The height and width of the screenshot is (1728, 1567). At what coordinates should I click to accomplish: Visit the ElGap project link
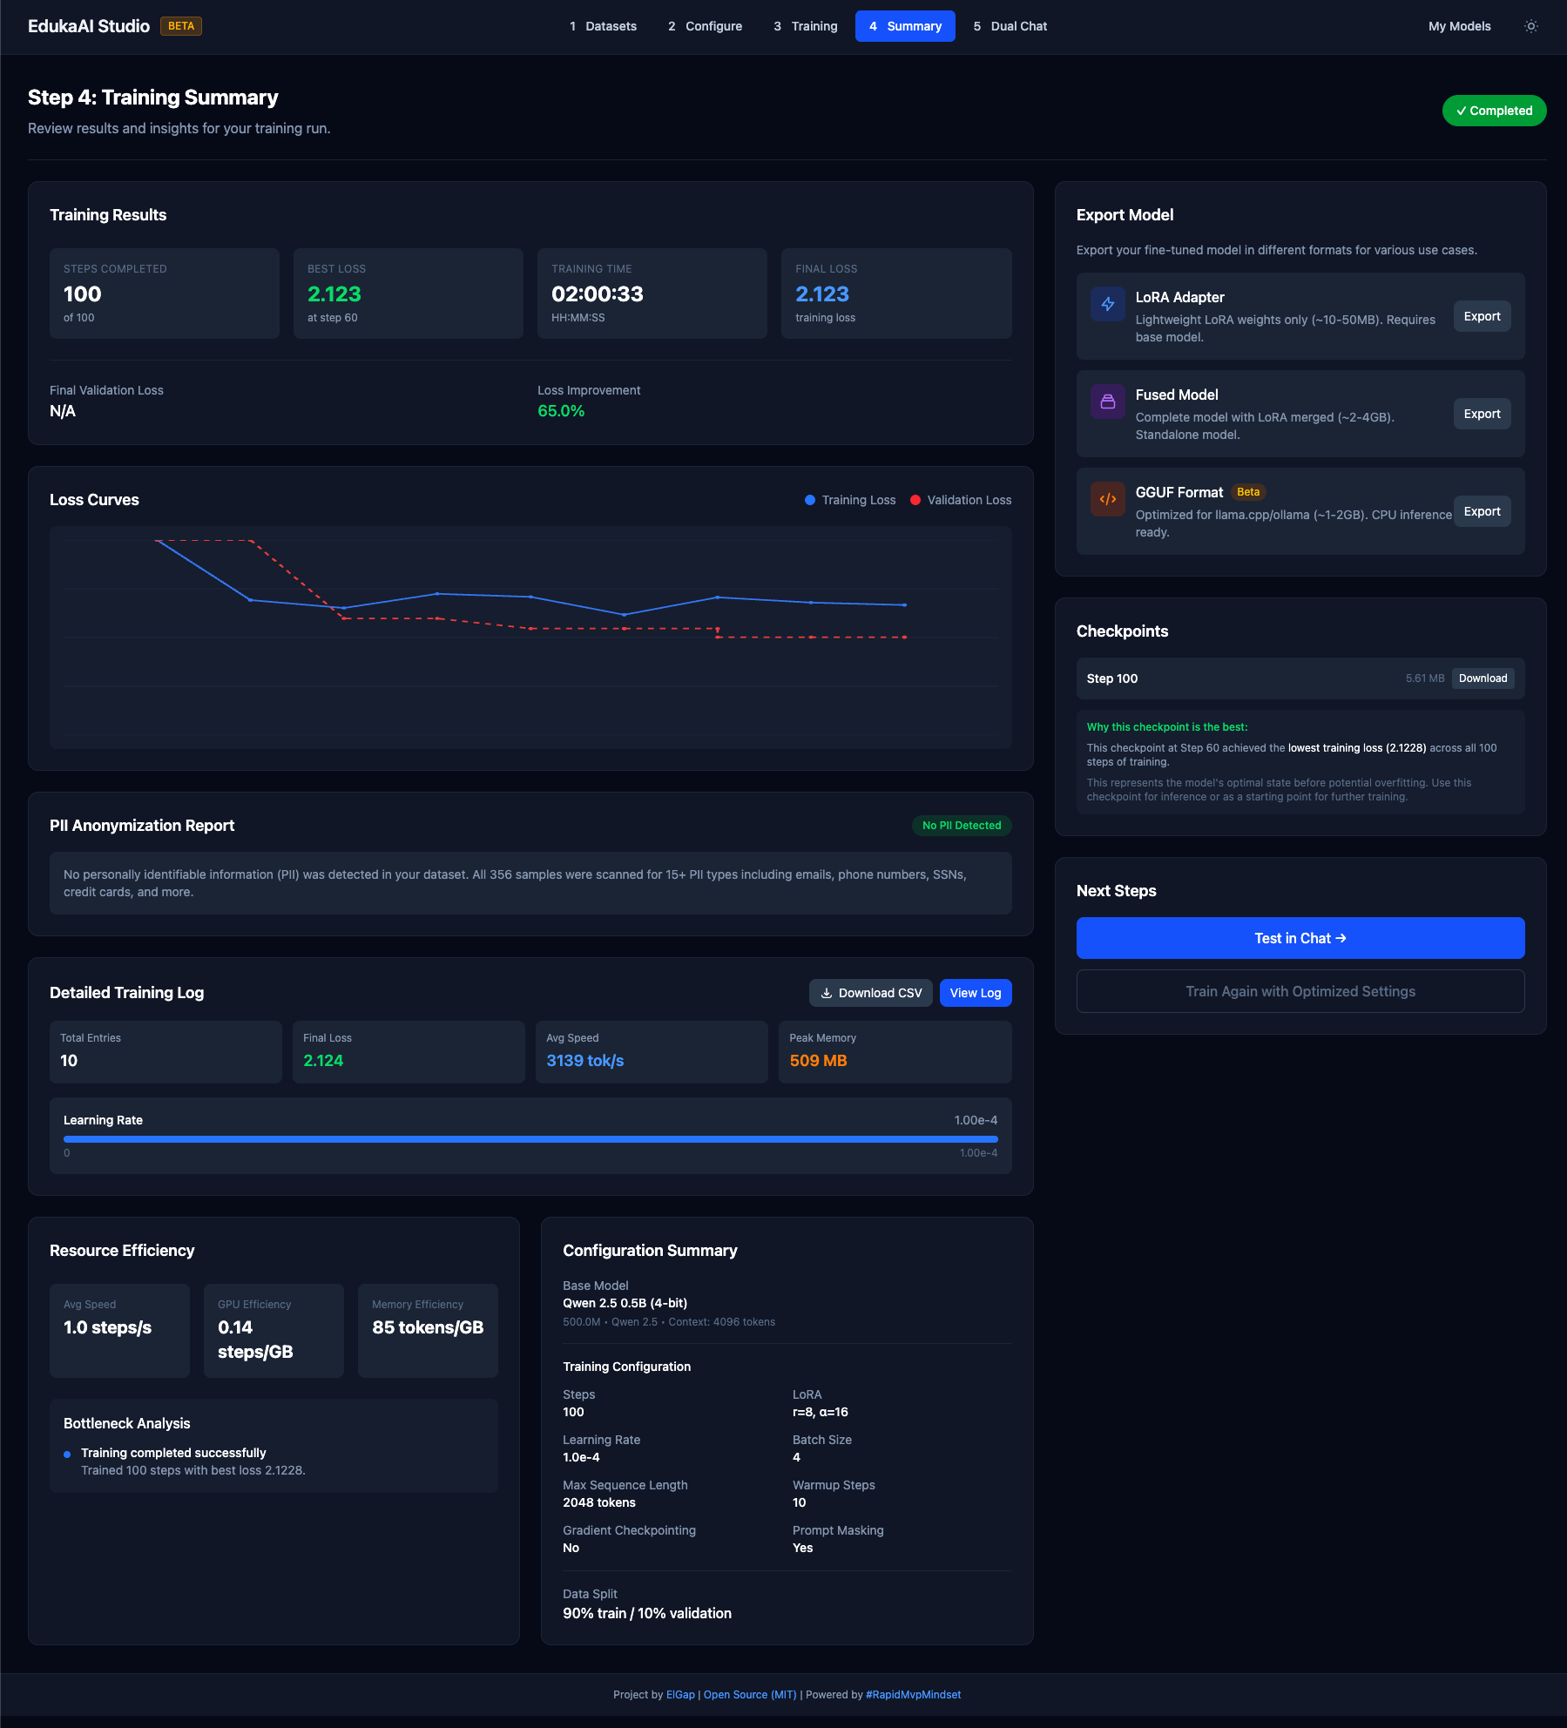click(x=680, y=1694)
